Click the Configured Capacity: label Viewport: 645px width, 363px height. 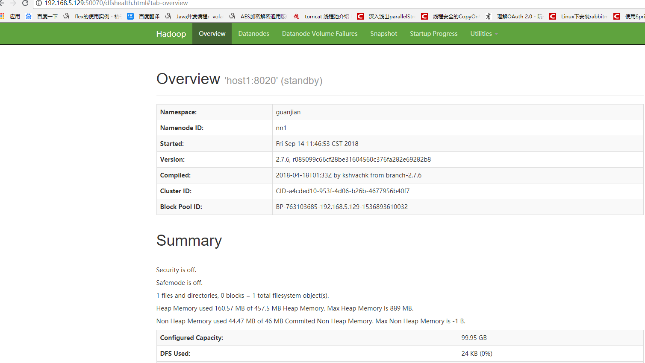click(191, 338)
